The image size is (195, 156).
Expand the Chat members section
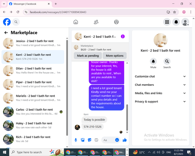click(160, 85)
